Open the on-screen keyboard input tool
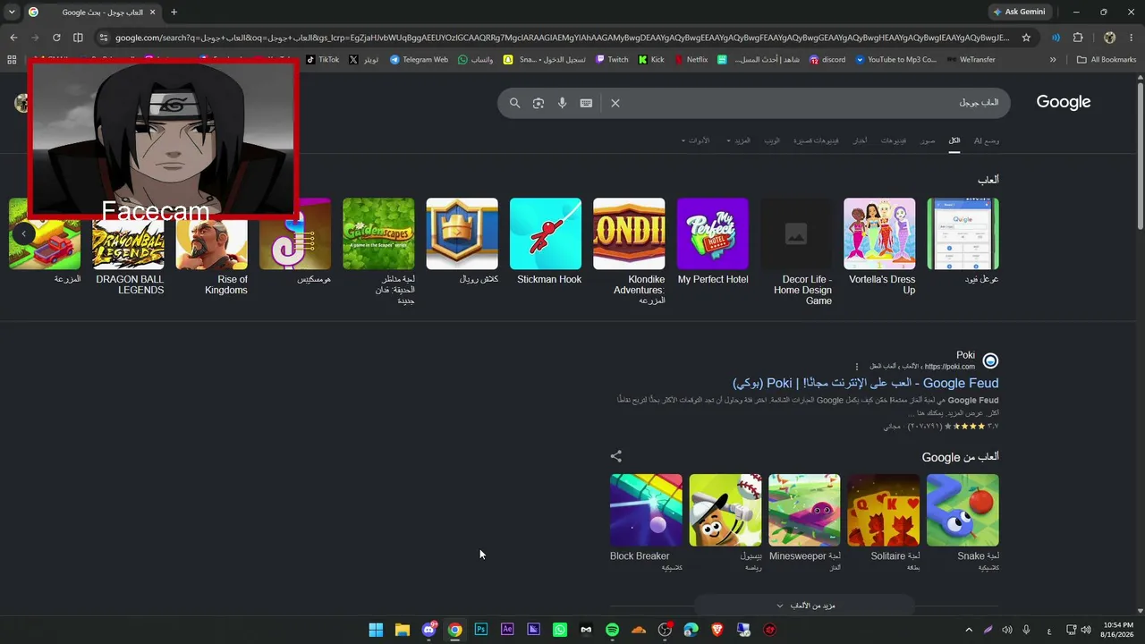1145x644 pixels. (586, 103)
